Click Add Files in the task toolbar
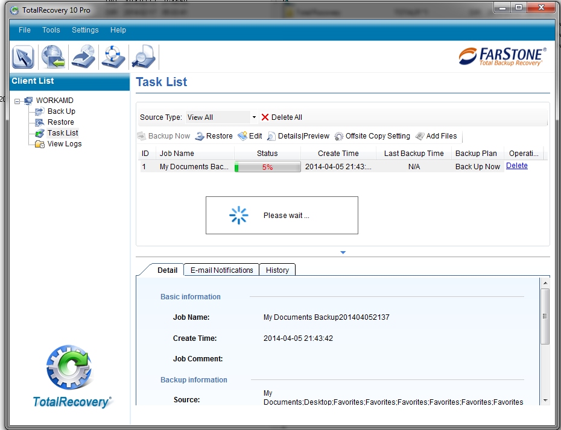 (436, 136)
